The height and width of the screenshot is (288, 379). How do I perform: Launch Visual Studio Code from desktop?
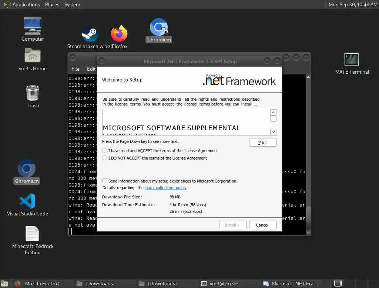pos(27,204)
